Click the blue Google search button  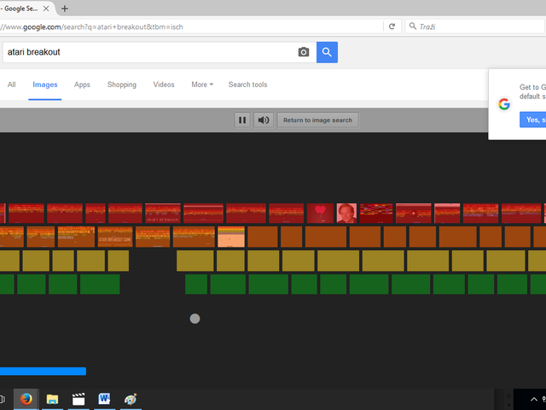(x=327, y=52)
